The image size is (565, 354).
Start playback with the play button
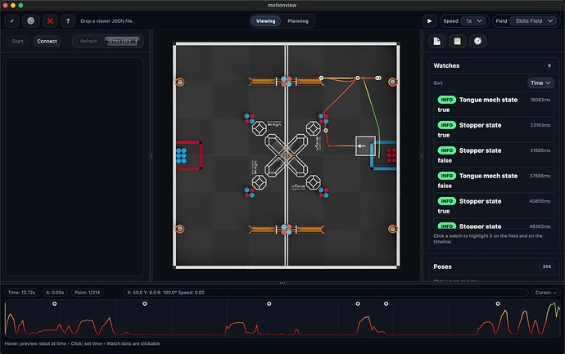pyautogui.click(x=430, y=21)
